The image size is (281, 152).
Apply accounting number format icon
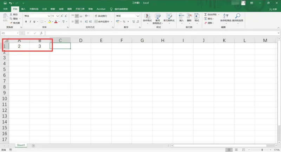pyautogui.click(x=118, y=22)
